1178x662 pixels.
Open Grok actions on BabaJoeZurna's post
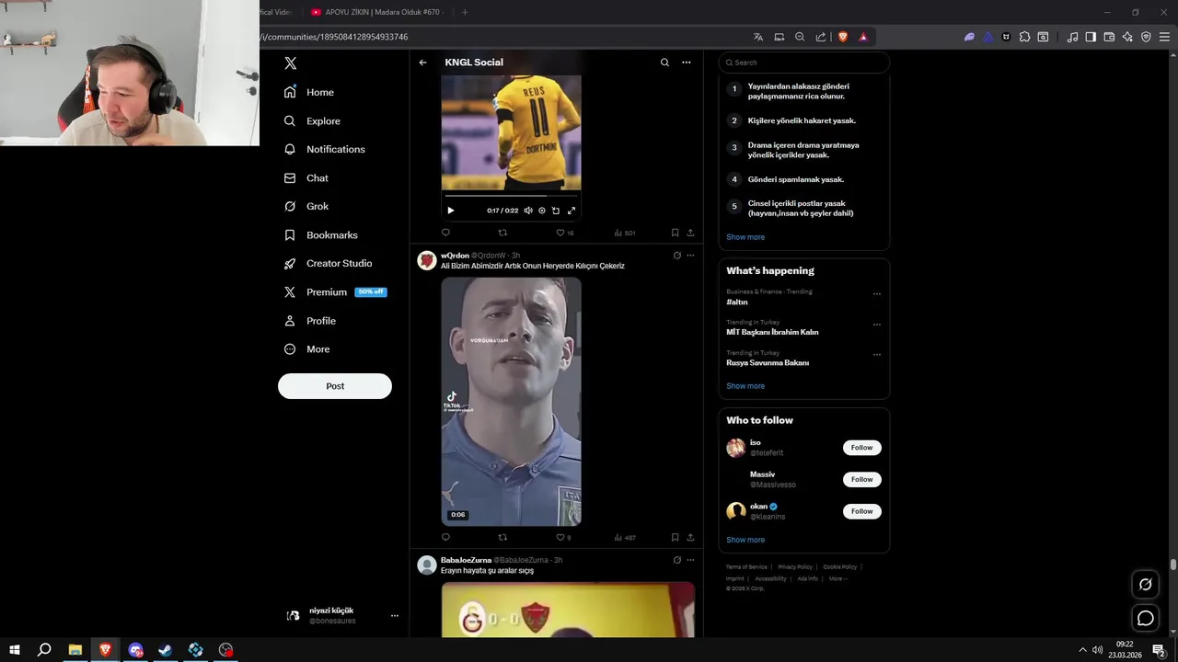[x=676, y=560]
